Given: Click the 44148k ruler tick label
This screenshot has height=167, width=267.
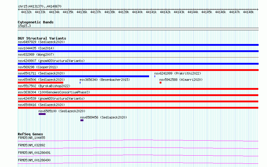Looking at the screenshot, I should point(248,12).
